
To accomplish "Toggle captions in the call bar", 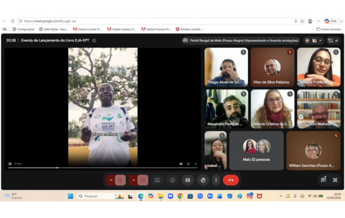I will click(x=187, y=180).
